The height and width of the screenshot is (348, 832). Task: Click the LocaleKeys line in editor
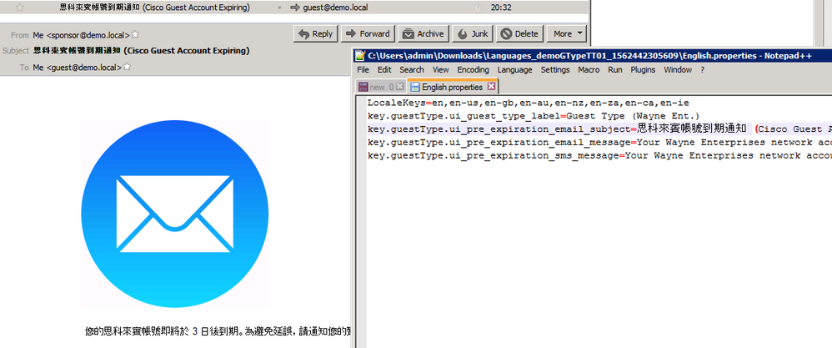tap(528, 103)
